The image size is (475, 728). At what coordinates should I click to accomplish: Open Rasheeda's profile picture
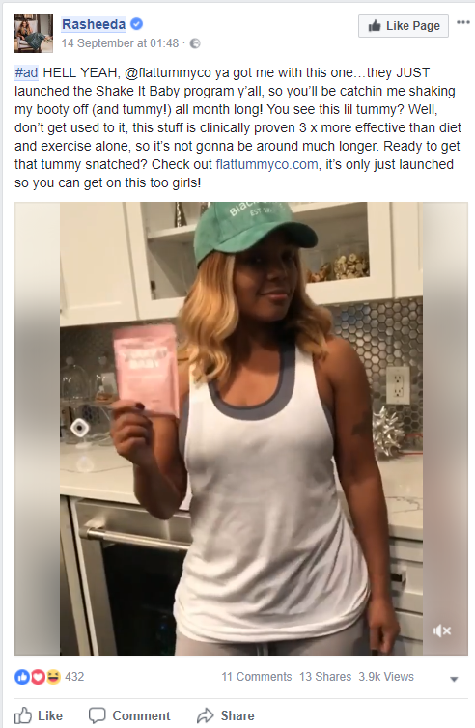[34, 34]
